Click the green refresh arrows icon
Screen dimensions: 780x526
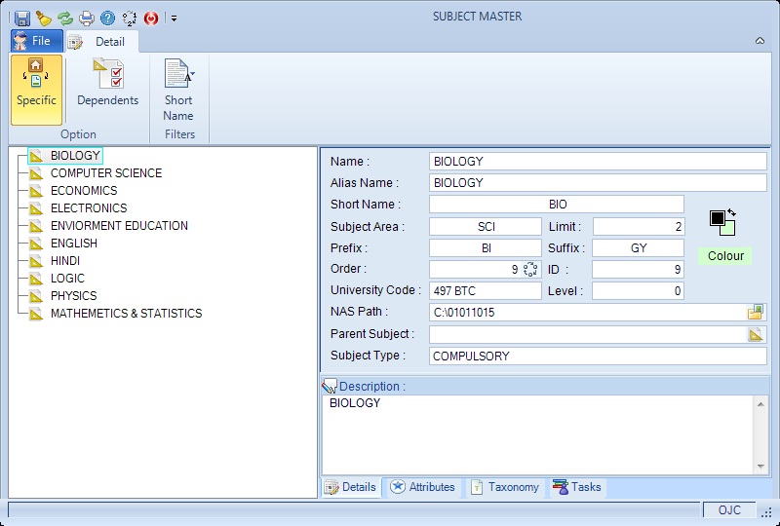(65, 19)
